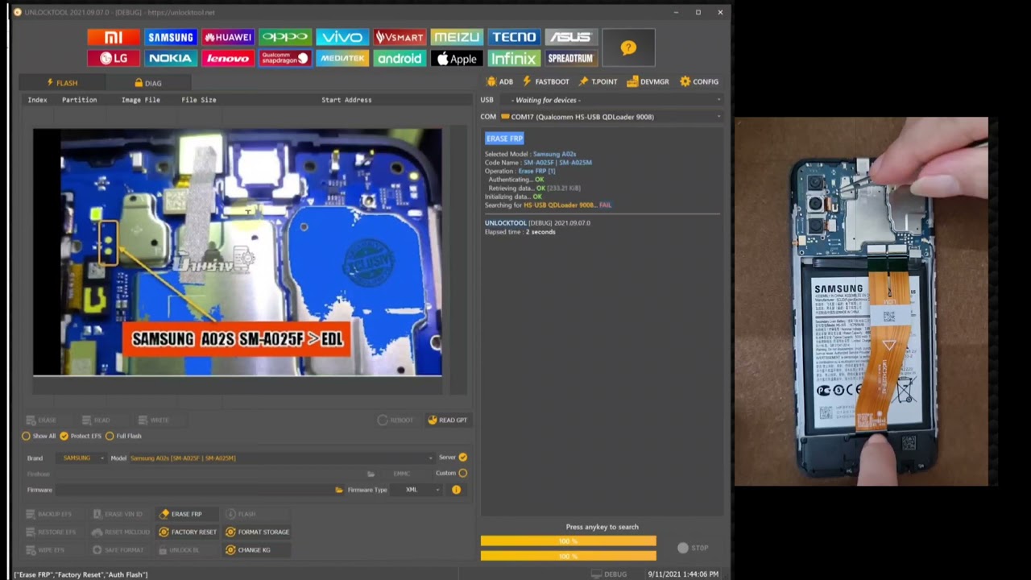Select the Android logo
The height and width of the screenshot is (580, 1031).
(x=399, y=58)
